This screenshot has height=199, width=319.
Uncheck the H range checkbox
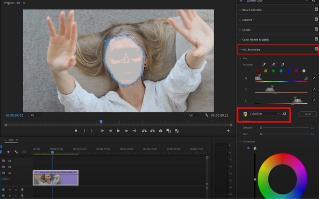314,78
